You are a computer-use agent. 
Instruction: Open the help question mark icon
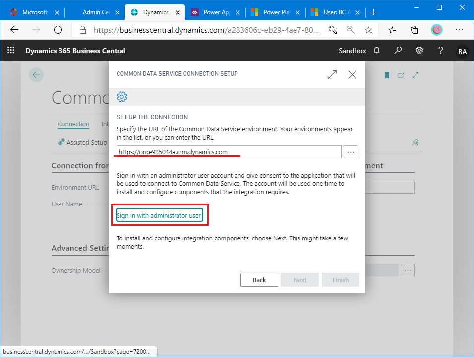click(440, 50)
